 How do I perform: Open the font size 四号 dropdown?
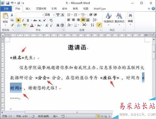pos(54,15)
